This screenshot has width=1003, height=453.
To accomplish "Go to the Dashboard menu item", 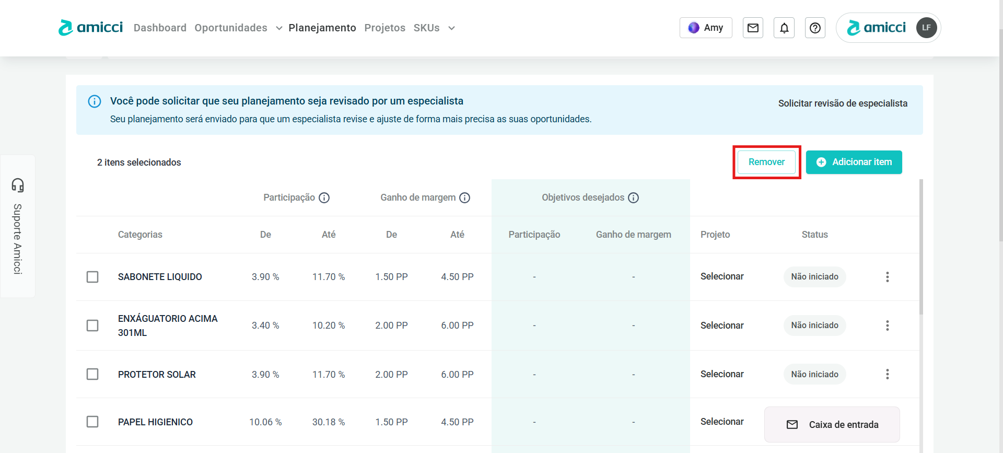I will [x=160, y=28].
